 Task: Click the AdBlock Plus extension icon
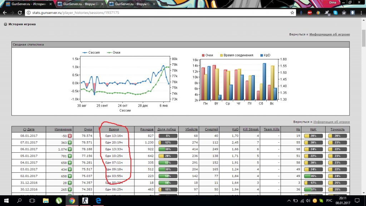pyautogui.click(x=310, y=13)
